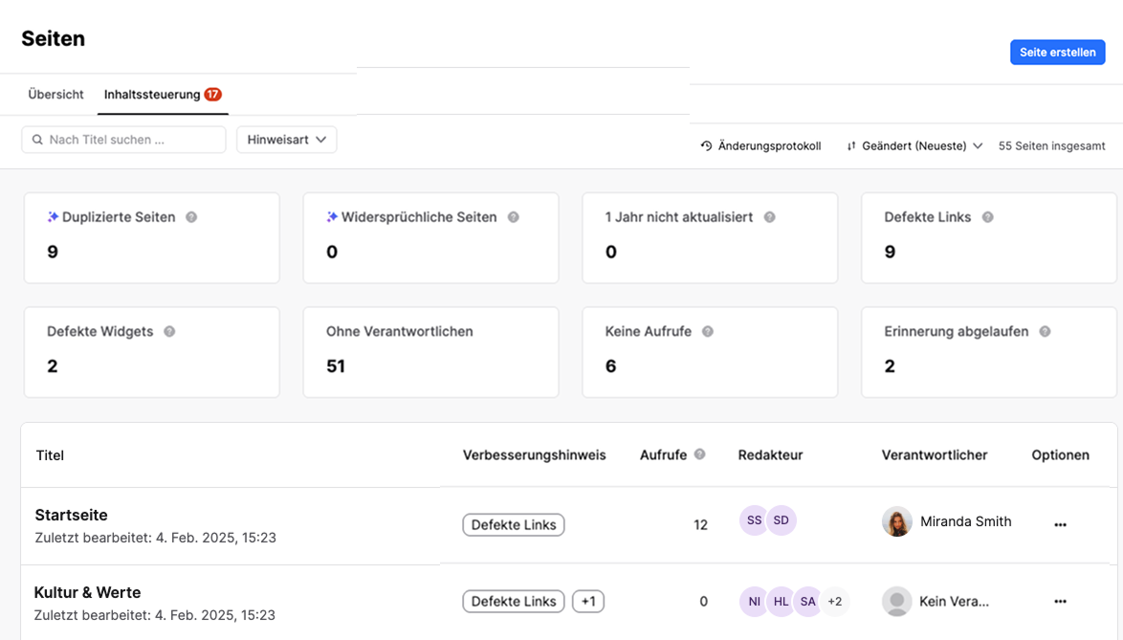Screen dimensions: 1123x640
Task: Click help icon next to Defekte Widgets
Action: (x=169, y=331)
